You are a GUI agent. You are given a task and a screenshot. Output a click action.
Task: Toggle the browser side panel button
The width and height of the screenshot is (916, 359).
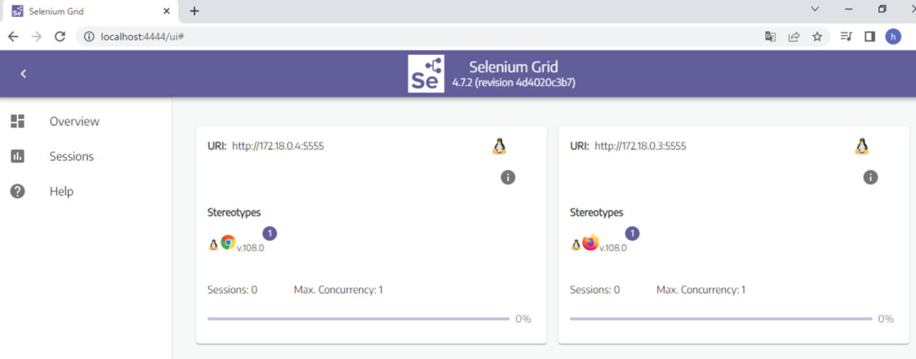[869, 37]
